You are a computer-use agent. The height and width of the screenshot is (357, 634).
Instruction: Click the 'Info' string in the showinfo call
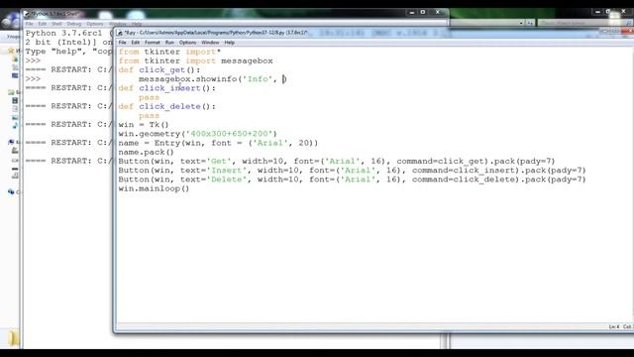tap(258, 79)
